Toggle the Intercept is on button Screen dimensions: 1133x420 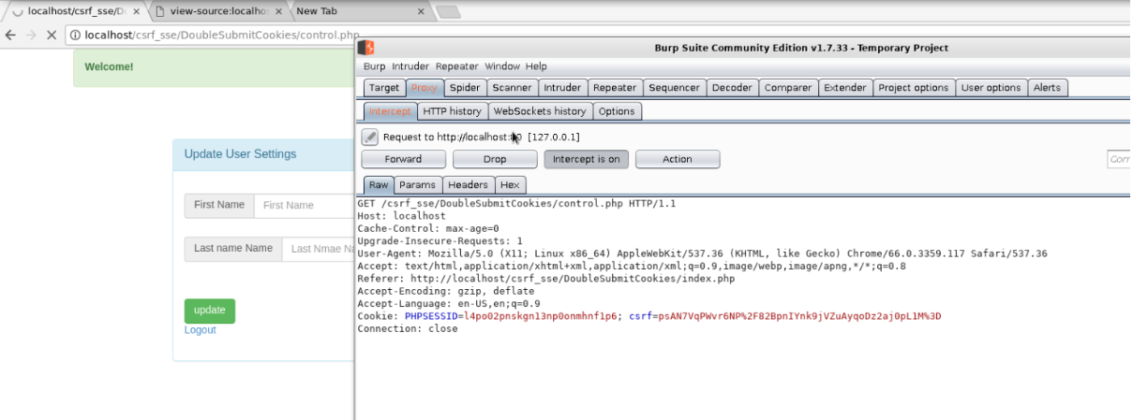(586, 159)
